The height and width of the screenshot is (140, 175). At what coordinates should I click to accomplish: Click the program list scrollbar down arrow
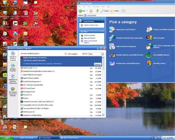(x=103, y=115)
